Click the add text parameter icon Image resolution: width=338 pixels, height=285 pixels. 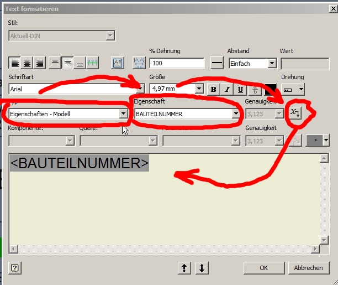click(295, 113)
